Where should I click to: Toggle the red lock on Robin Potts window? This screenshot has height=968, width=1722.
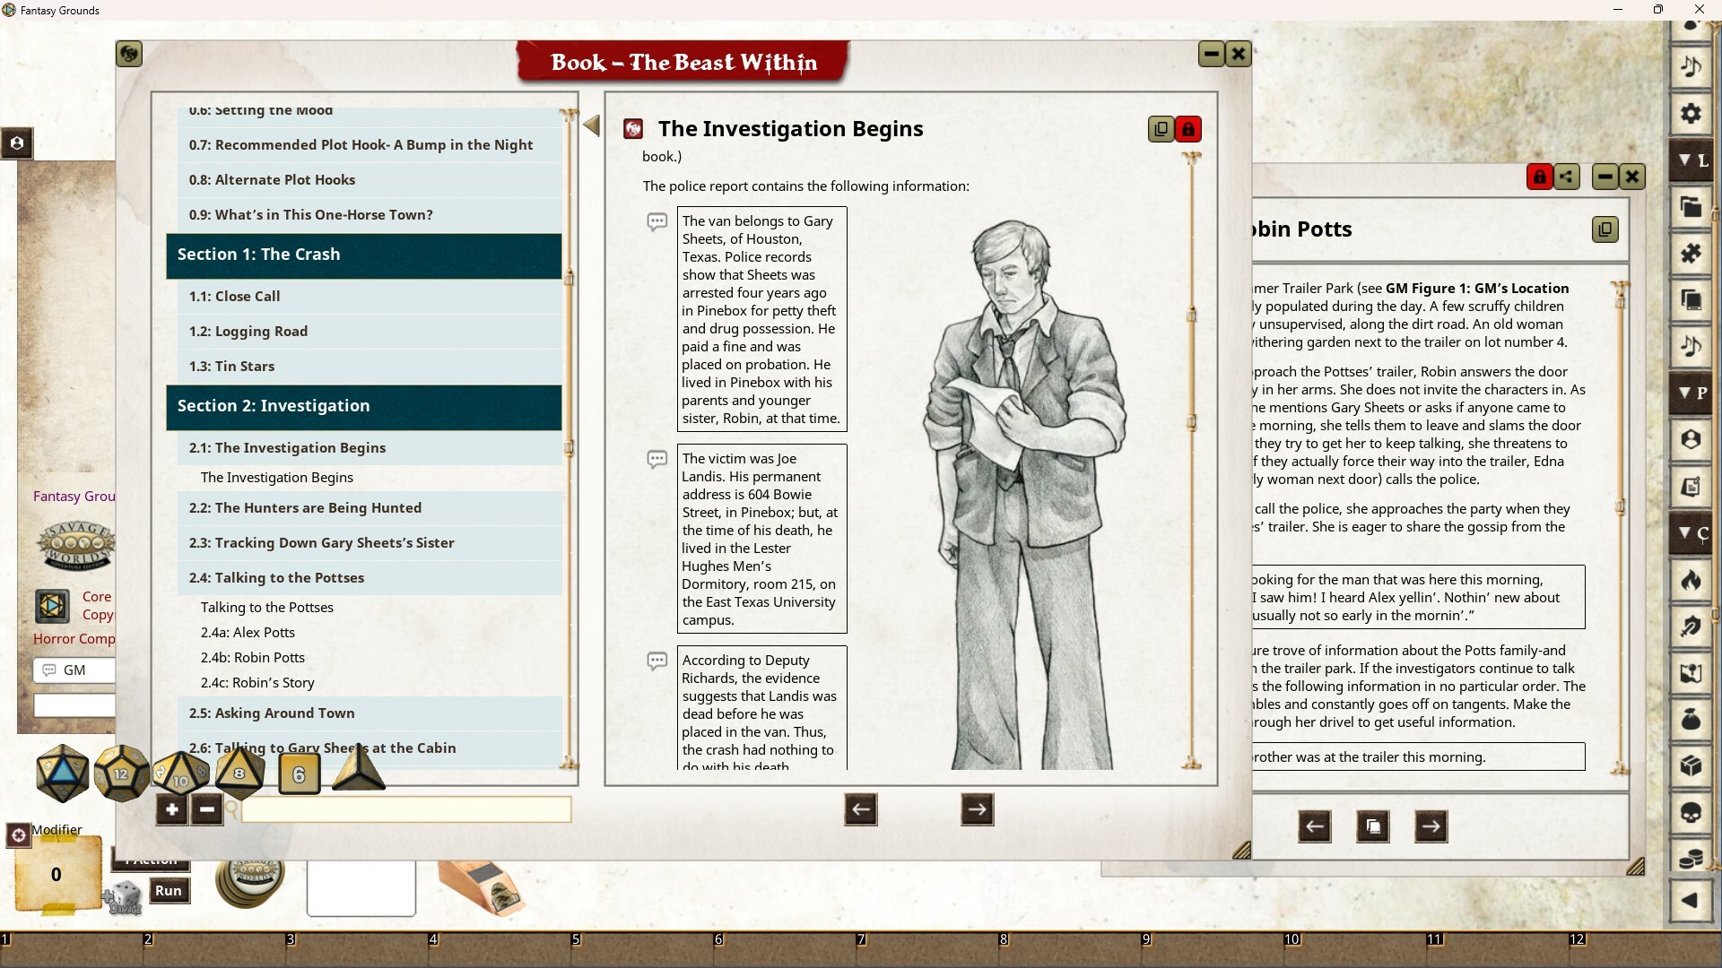click(x=1539, y=177)
